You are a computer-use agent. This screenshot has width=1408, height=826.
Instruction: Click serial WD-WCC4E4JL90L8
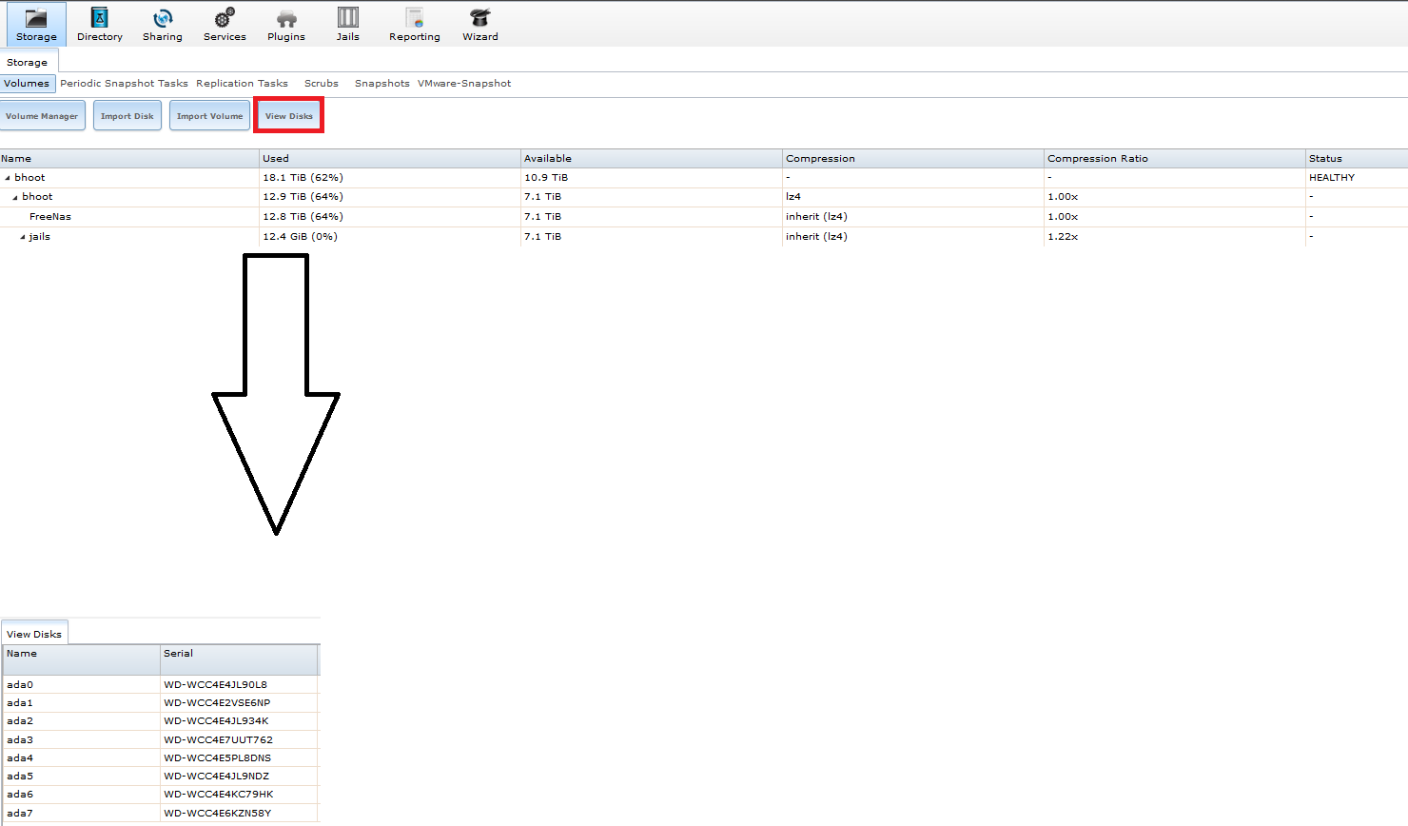coord(215,685)
